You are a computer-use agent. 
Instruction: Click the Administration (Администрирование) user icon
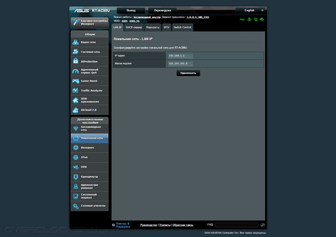76,186
